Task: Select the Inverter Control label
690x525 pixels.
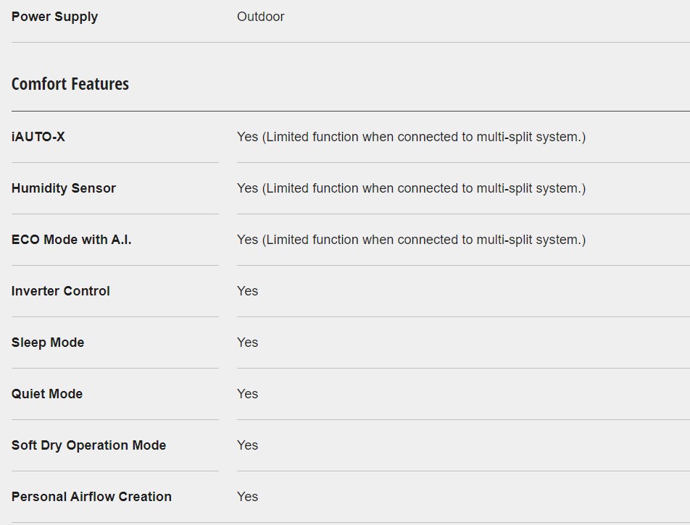Action: [x=61, y=291]
